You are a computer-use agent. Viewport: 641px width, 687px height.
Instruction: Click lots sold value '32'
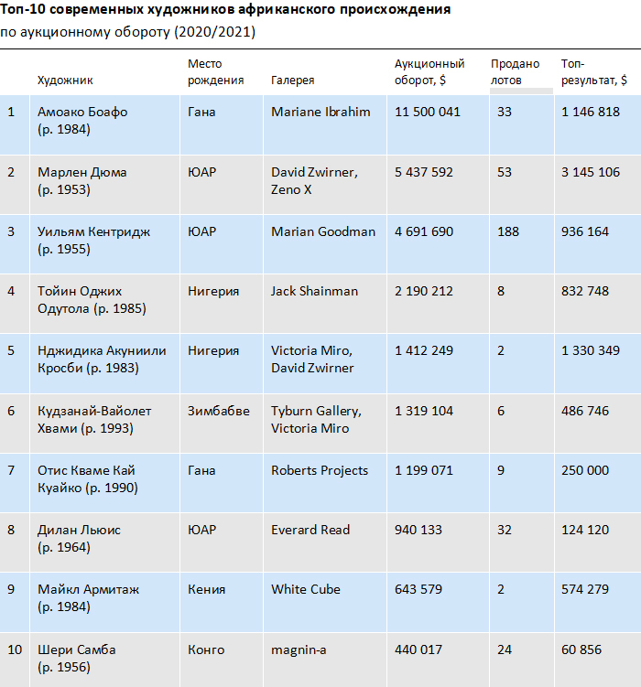click(x=505, y=530)
